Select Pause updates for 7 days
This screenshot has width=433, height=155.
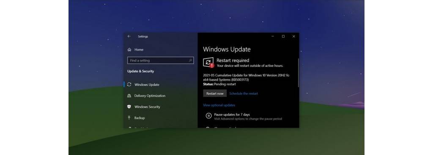click(232, 115)
